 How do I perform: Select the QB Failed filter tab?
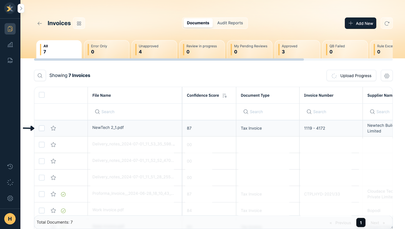coord(345,49)
